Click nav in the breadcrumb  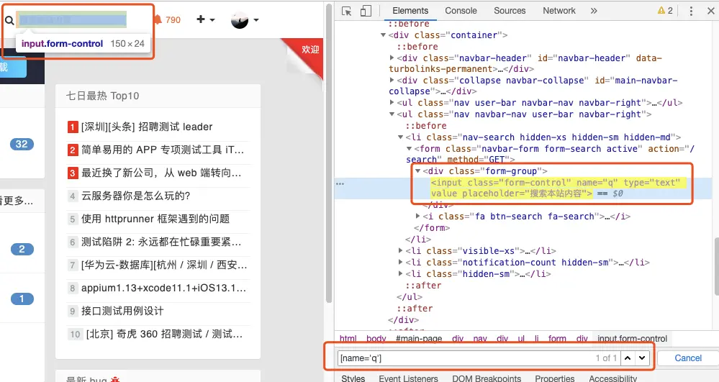click(480, 339)
